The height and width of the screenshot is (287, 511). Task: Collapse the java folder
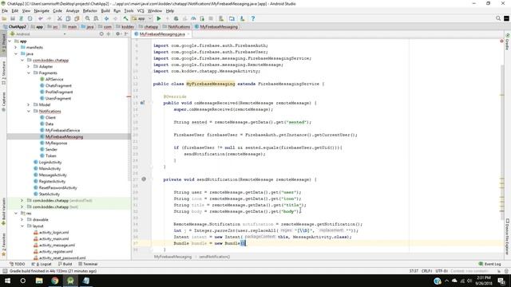click(16, 53)
